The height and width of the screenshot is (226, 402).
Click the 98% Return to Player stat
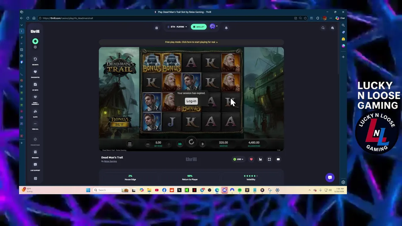click(x=190, y=178)
